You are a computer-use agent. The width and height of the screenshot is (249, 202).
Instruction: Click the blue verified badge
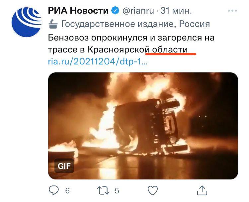coord(115,11)
